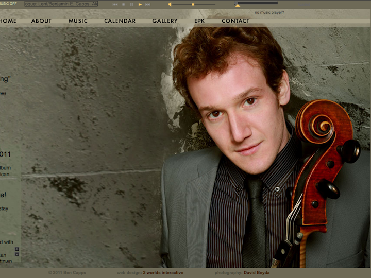Navigate to the MUSIC section
Screen dimensions: 371x278
coord(78,21)
